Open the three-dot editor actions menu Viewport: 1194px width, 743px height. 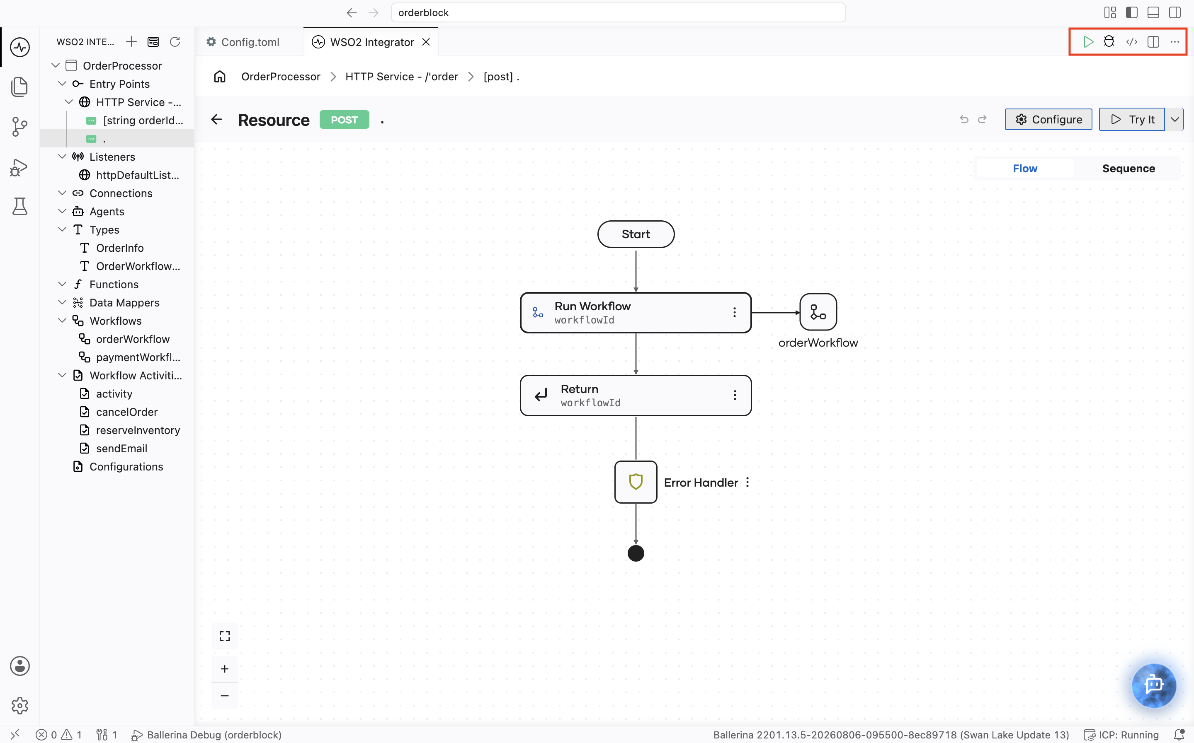pyautogui.click(x=1175, y=42)
